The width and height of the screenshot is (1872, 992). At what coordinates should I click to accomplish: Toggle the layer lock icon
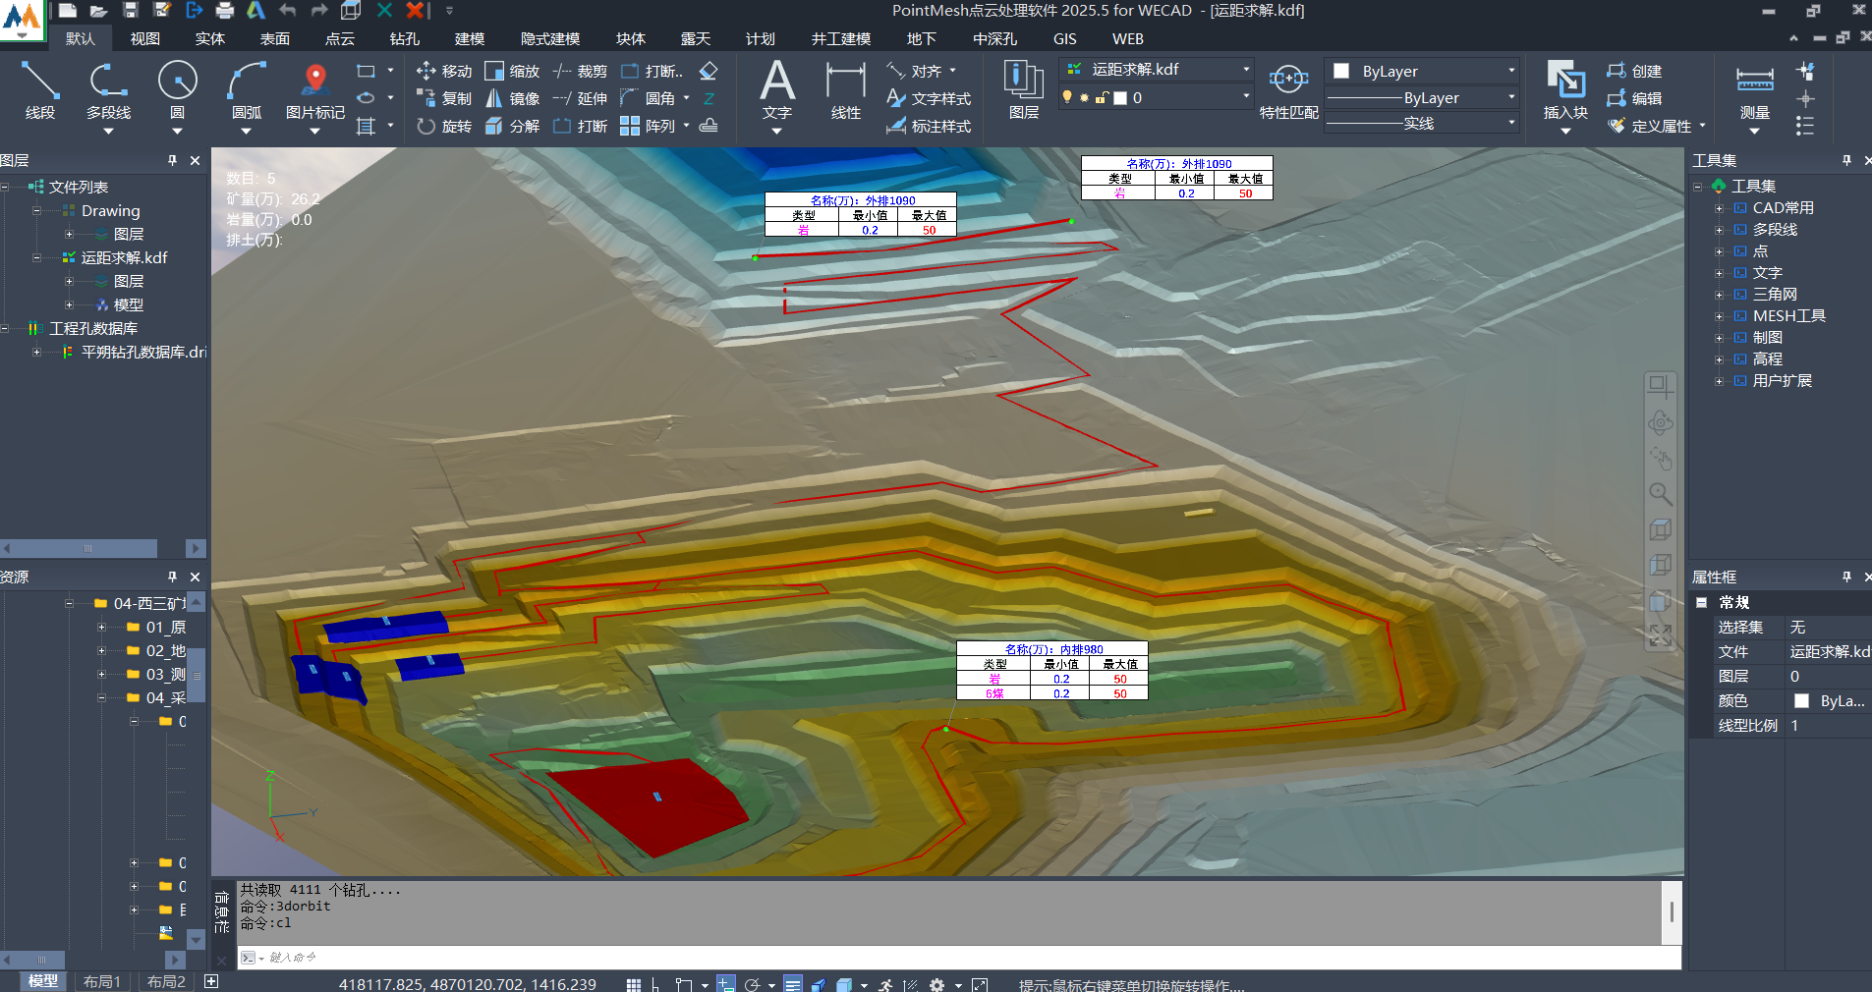[1102, 98]
